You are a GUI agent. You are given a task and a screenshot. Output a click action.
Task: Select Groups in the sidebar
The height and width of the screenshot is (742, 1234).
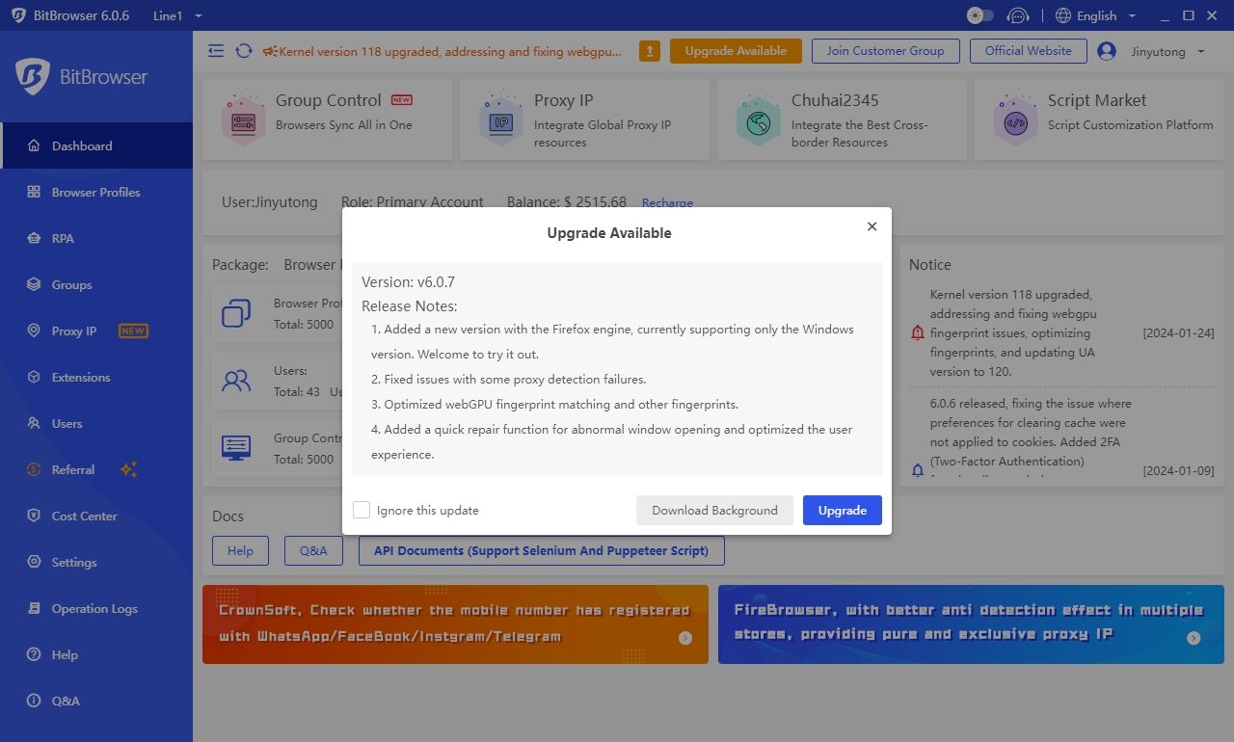pos(96,284)
